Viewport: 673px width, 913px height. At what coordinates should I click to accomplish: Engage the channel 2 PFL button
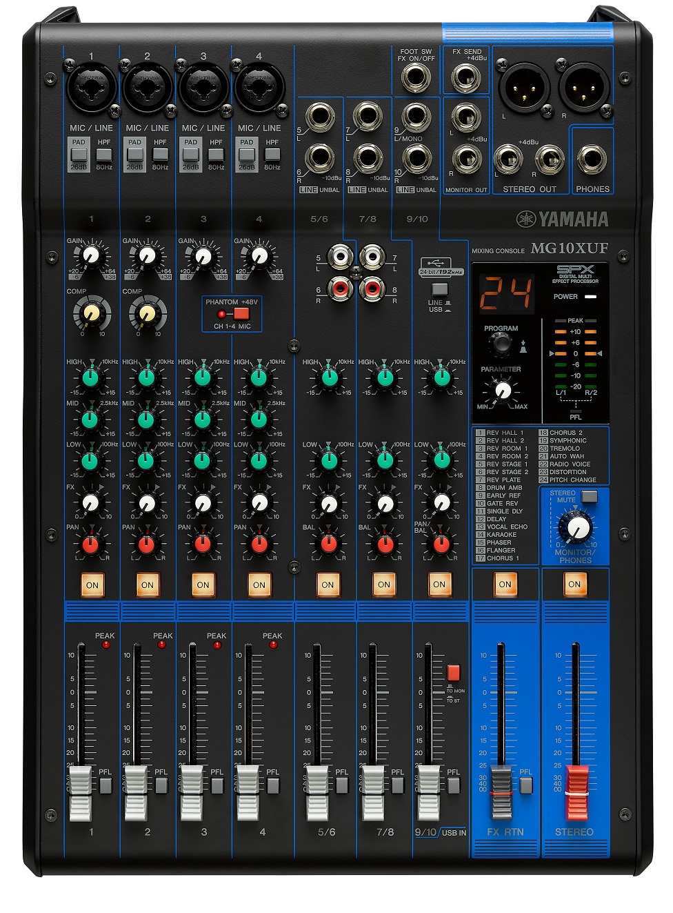tap(161, 785)
